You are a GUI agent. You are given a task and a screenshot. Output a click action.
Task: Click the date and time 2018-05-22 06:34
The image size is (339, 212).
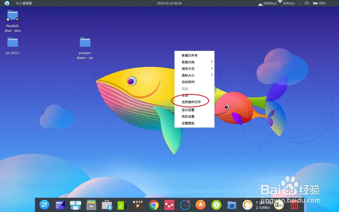(x=169, y=3)
